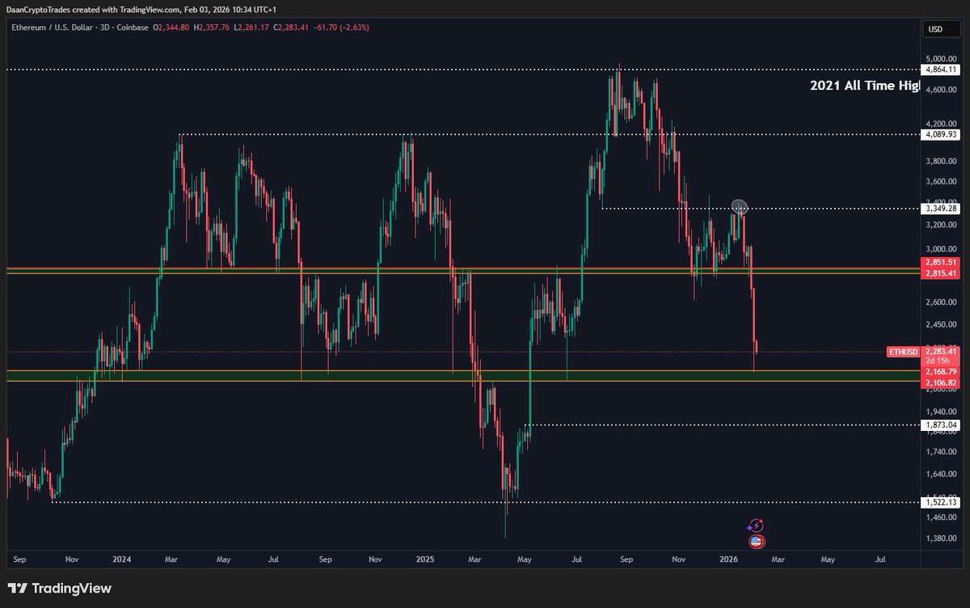This screenshot has height=608, width=970.
Task: Open the 2026 label on the time axis
Action: pyautogui.click(x=728, y=559)
